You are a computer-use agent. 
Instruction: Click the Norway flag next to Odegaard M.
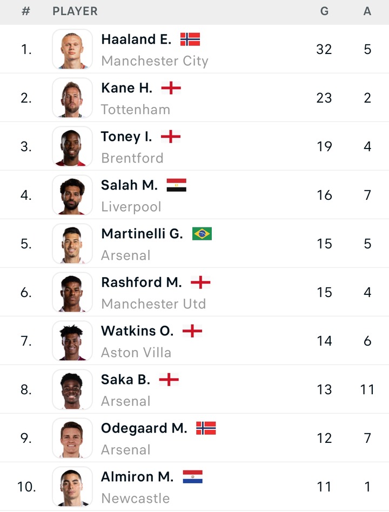pos(206,428)
